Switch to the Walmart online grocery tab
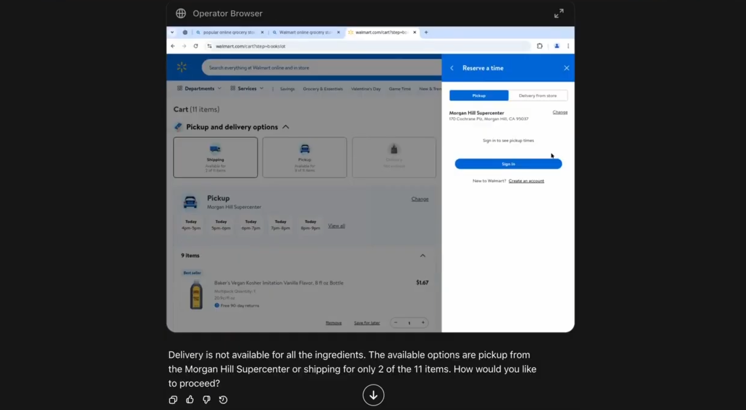This screenshot has width=746, height=410. (305, 32)
